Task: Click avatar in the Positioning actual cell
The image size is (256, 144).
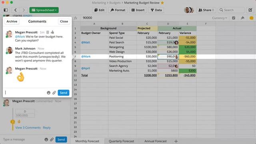Action: point(176,57)
